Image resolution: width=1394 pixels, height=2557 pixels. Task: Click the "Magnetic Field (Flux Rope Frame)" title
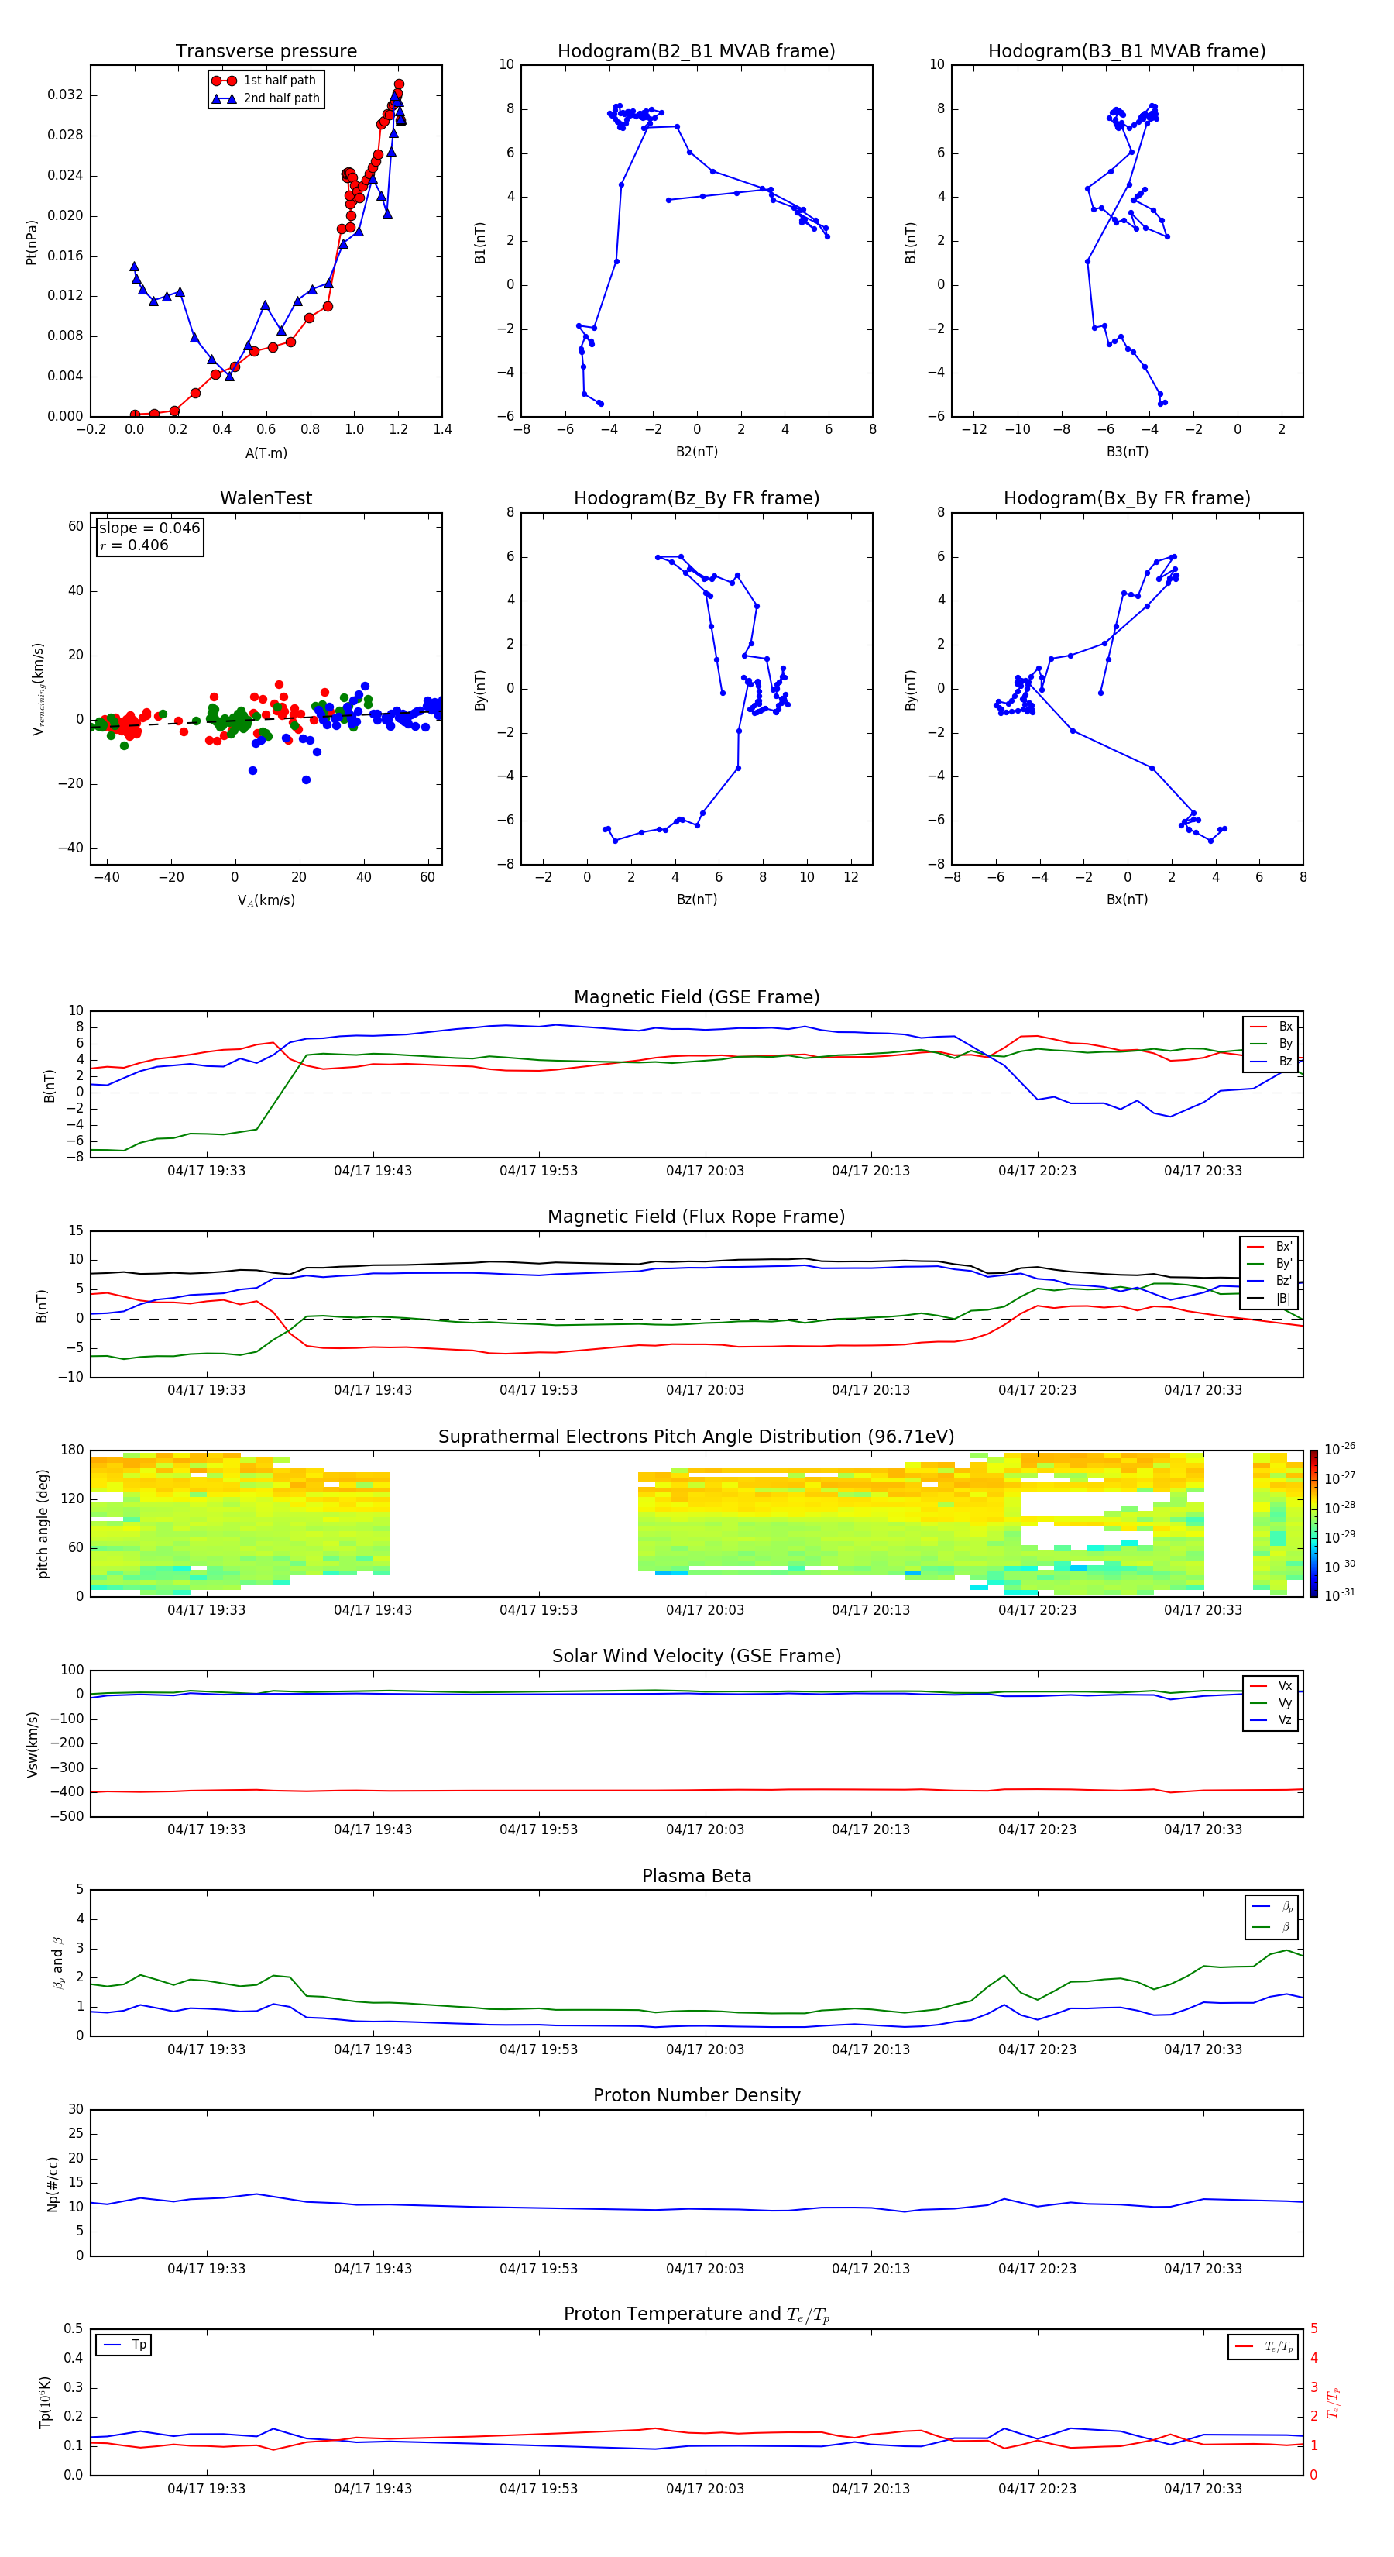[x=696, y=1217]
